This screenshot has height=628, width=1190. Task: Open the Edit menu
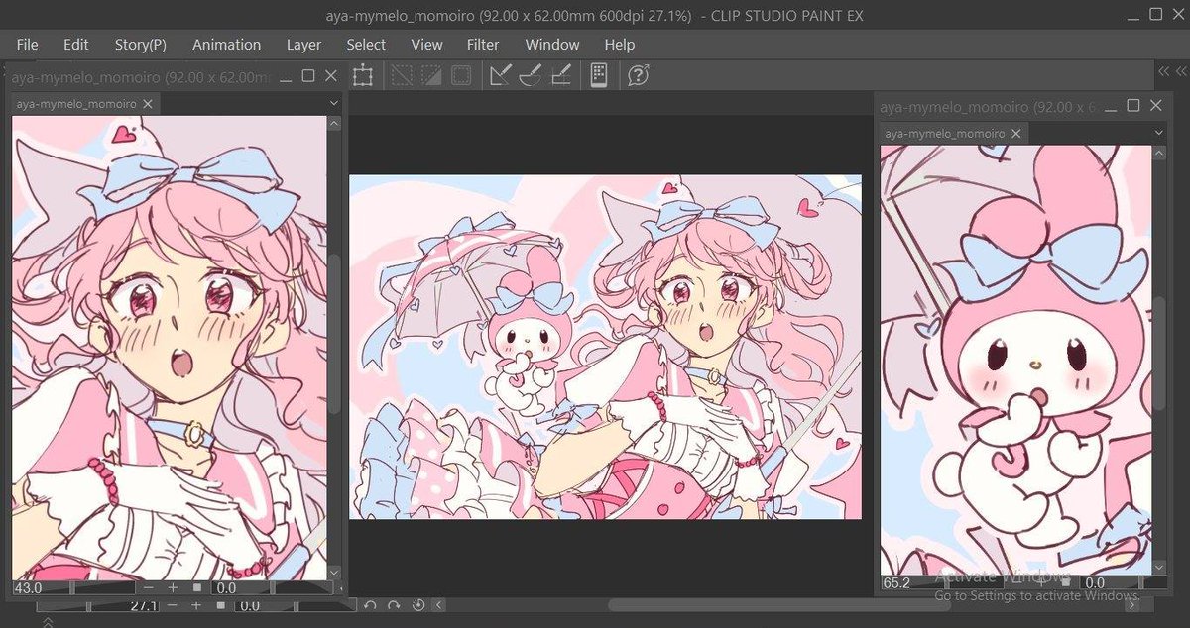(76, 45)
